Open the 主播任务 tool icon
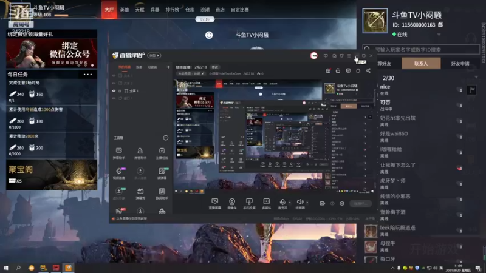Viewport: 486px width, 273px height. pos(162,153)
